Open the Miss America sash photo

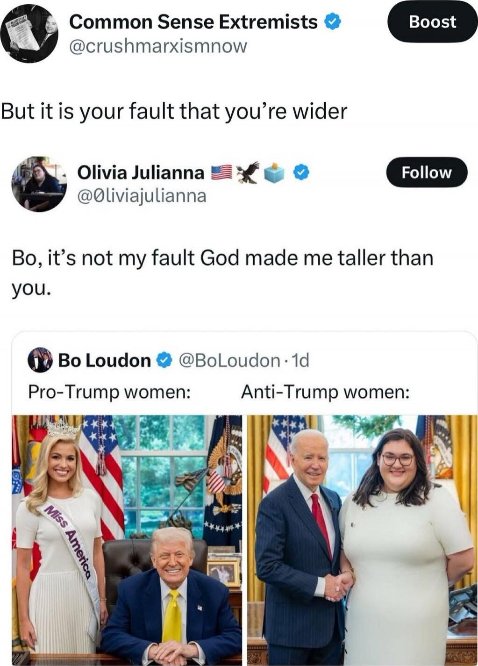point(127,540)
